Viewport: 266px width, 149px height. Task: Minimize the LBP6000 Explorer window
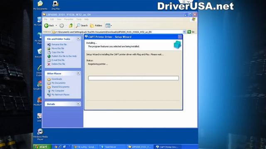[186, 14]
